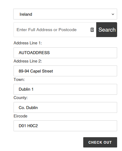Click the Eircode label text

pyautogui.click(x=20, y=116)
